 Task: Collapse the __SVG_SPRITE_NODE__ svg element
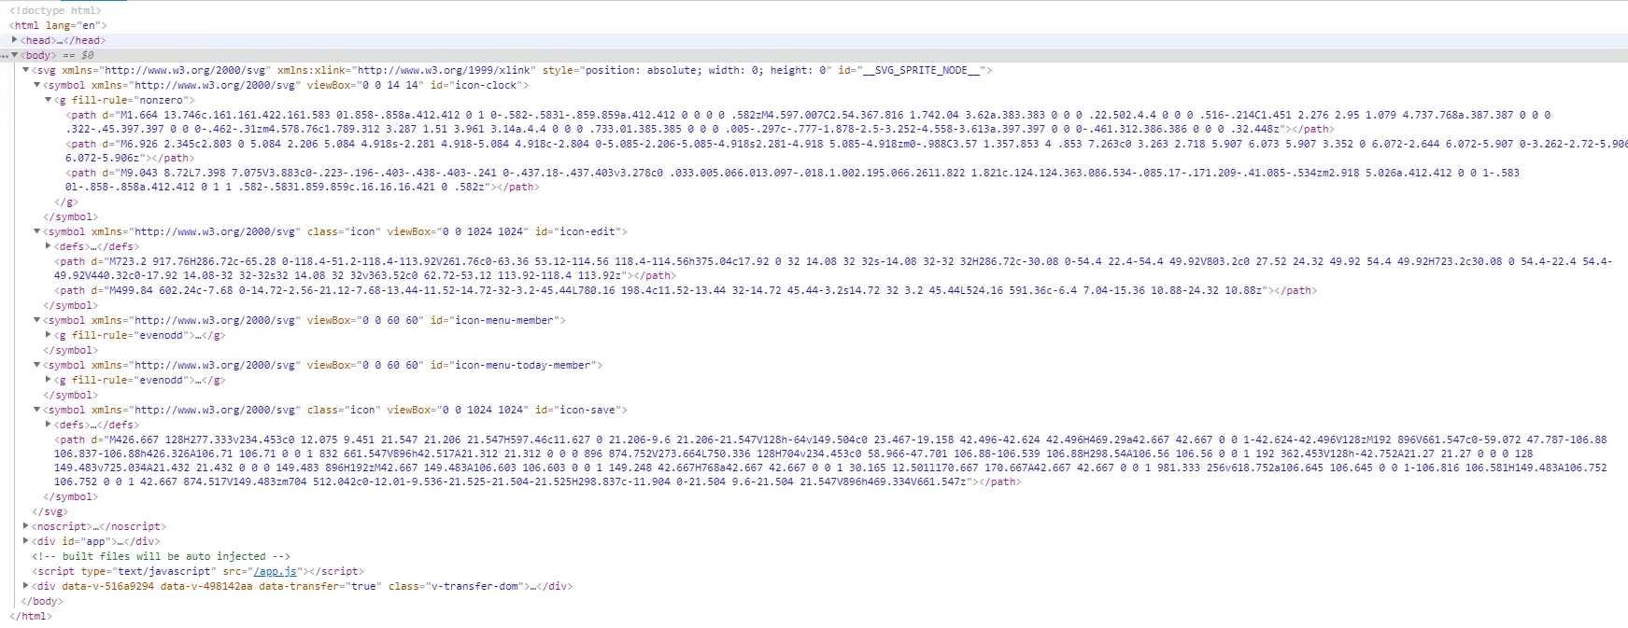(x=25, y=70)
